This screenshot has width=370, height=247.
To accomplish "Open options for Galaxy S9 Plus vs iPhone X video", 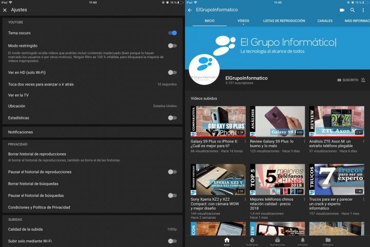I will pos(245,141).
